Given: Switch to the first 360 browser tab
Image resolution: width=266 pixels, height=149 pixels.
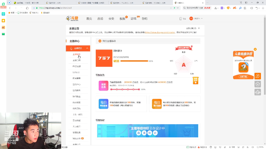Looking at the screenshot, I should [28, 3].
